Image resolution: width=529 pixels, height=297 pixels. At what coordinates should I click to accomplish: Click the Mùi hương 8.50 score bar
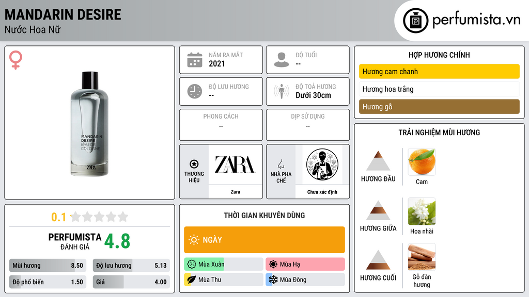(x=48, y=266)
